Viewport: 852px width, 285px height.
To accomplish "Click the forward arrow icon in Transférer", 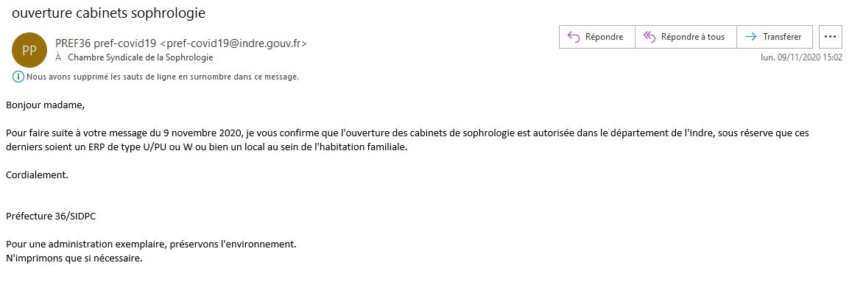I will (x=751, y=37).
